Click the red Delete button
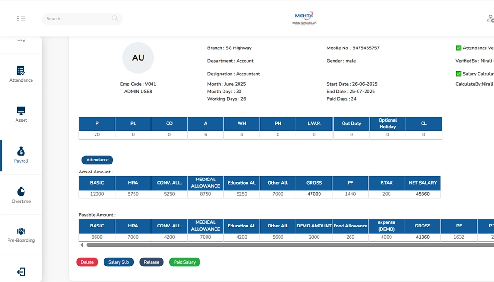The image size is (494, 282). (87, 262)
